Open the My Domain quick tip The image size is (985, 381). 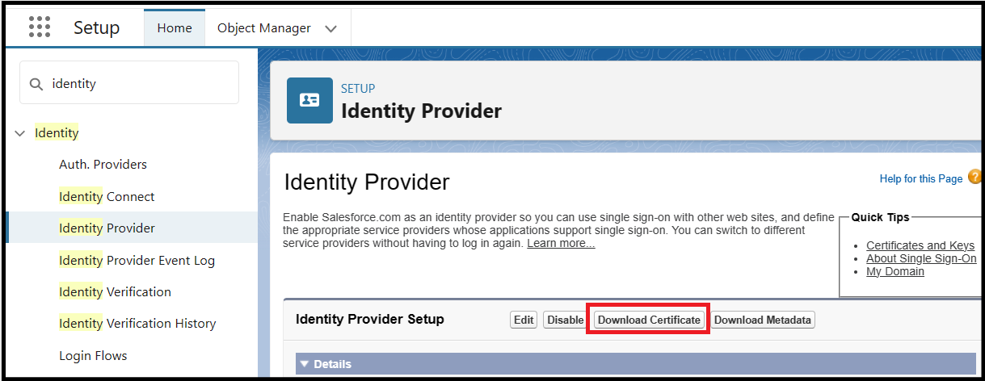pos(895,271)
